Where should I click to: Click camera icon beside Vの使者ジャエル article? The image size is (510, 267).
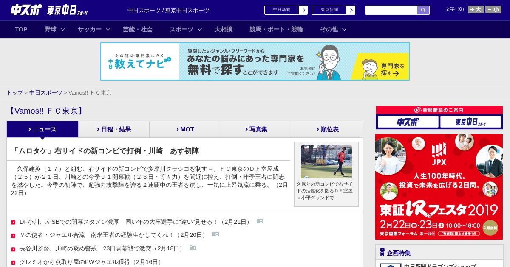coord(216,234)
